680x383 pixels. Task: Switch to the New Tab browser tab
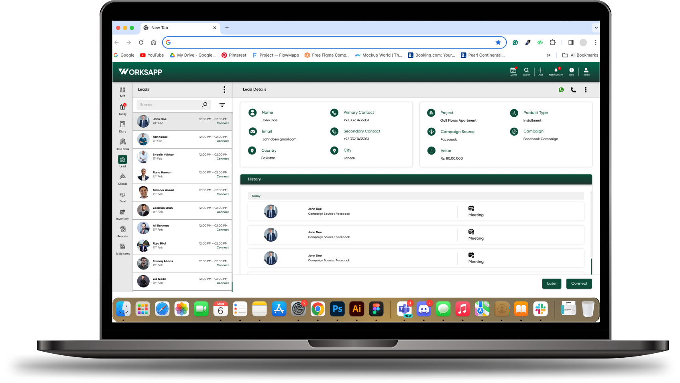177,28
